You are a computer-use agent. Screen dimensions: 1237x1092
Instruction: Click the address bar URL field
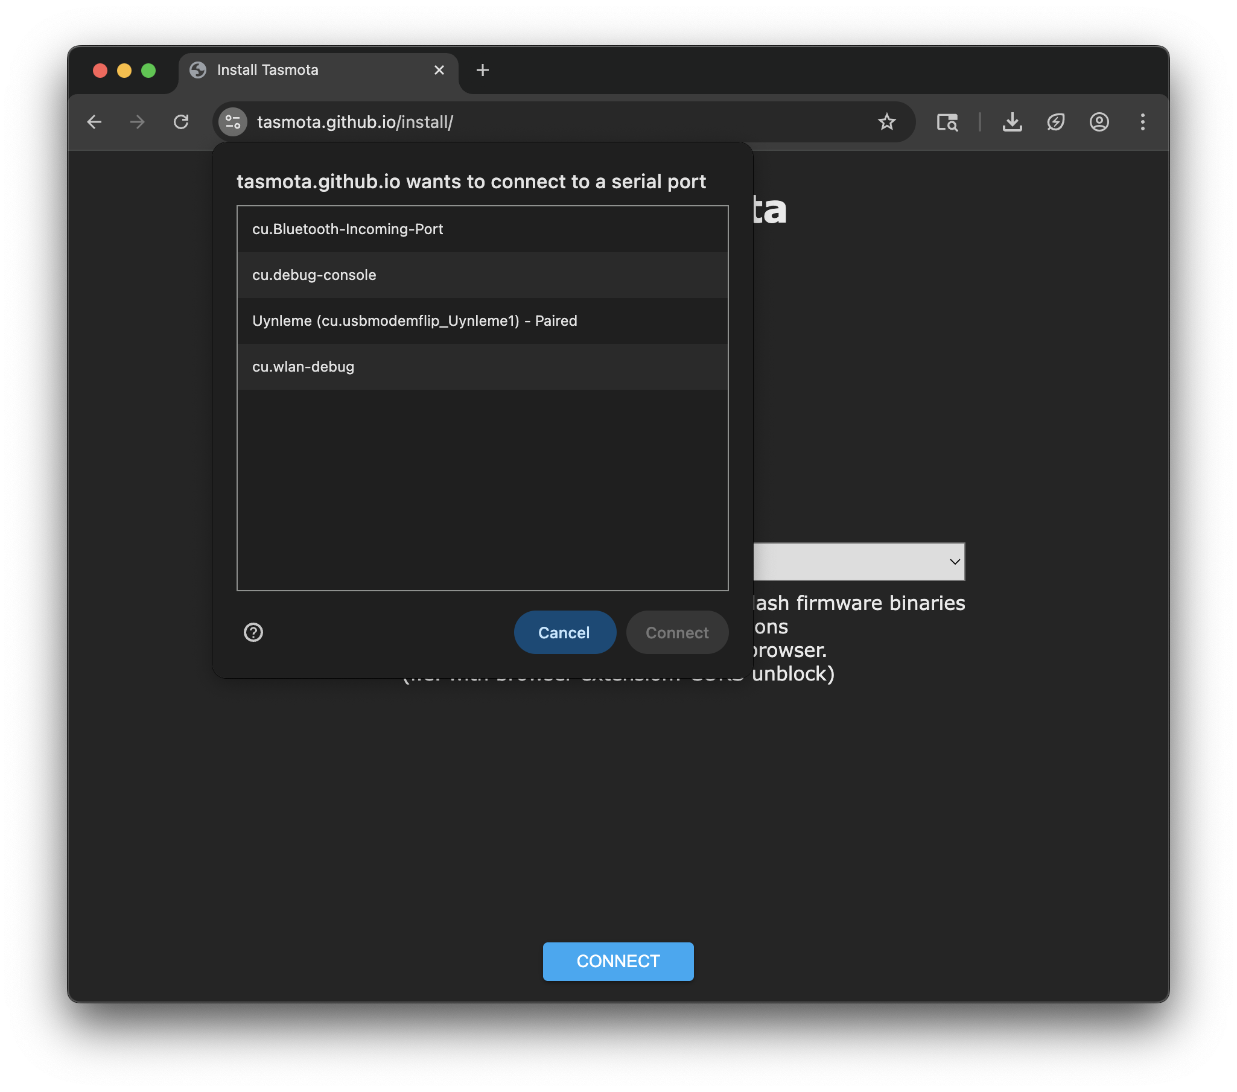pyautogui.click(x=545, y=122)
